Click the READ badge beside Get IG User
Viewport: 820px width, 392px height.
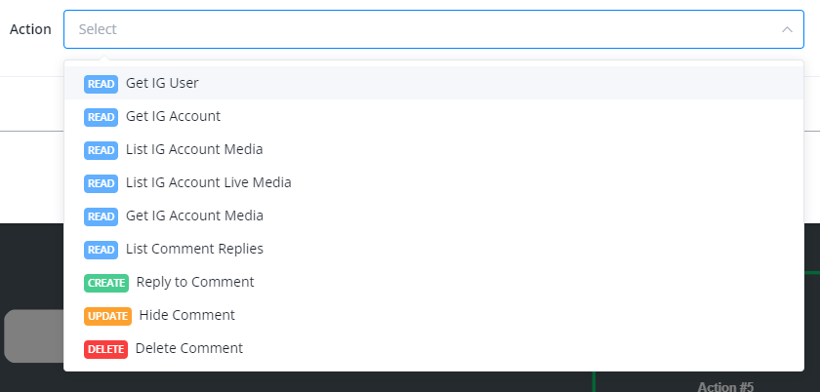(102, 84)
